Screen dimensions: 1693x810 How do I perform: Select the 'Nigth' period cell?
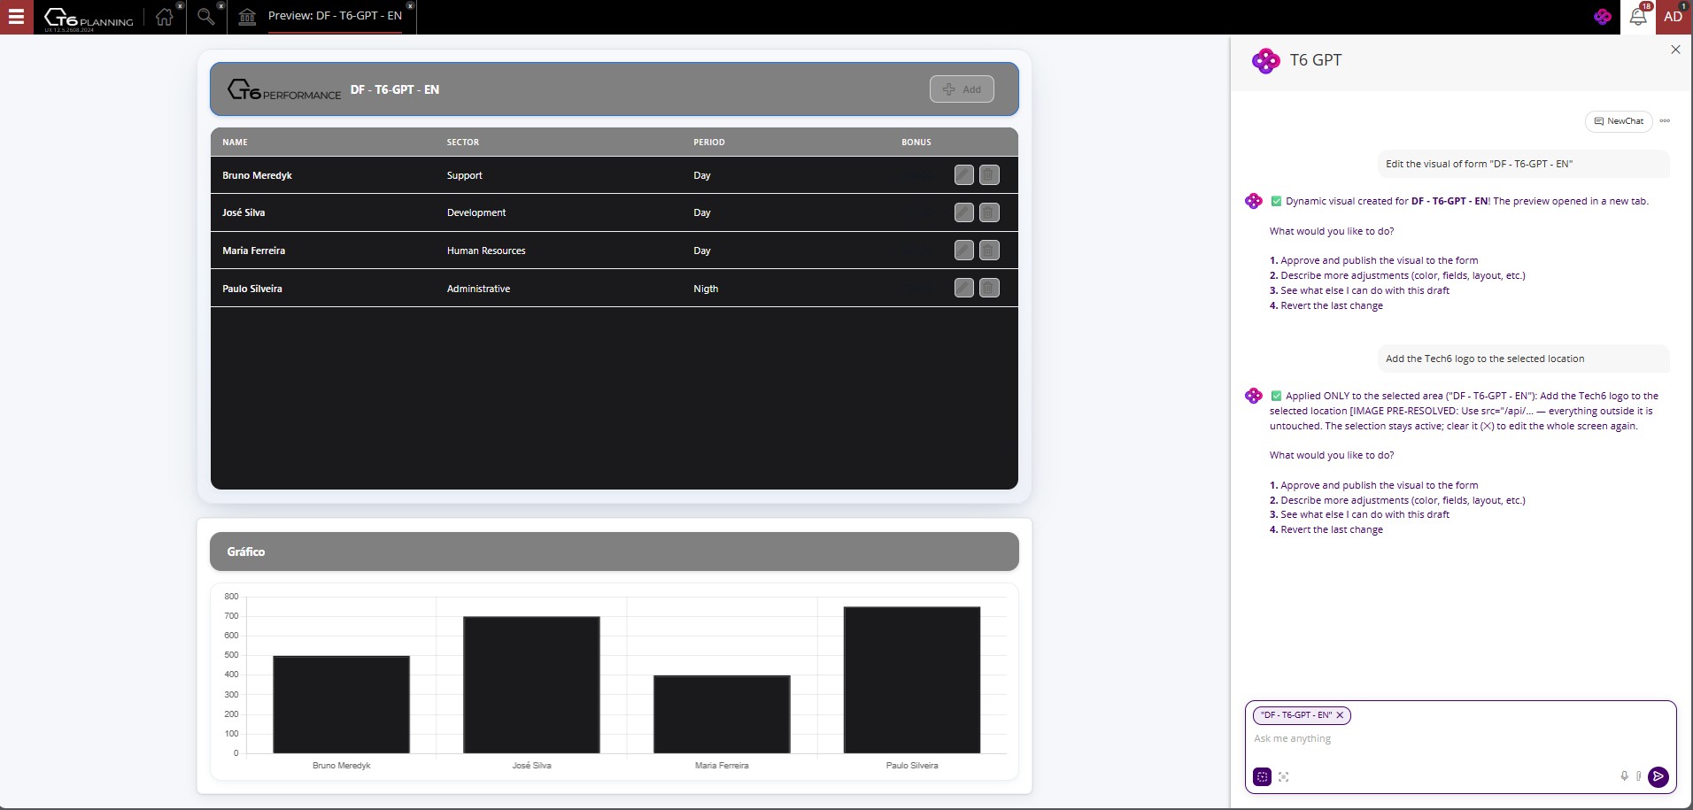(706, 289)
